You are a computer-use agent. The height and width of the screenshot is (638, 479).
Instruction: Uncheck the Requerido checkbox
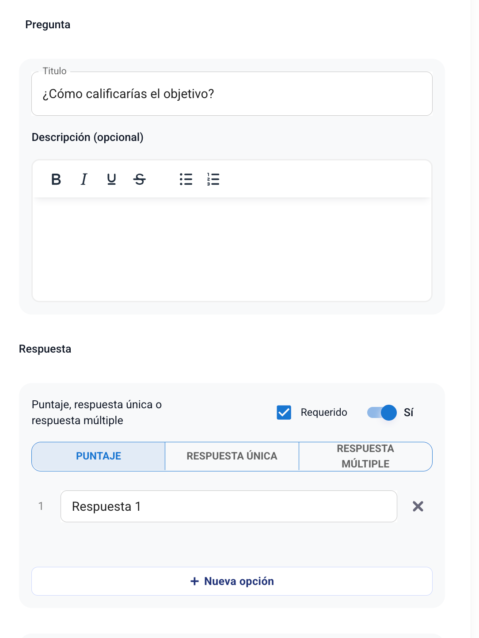tap(284, 413)
